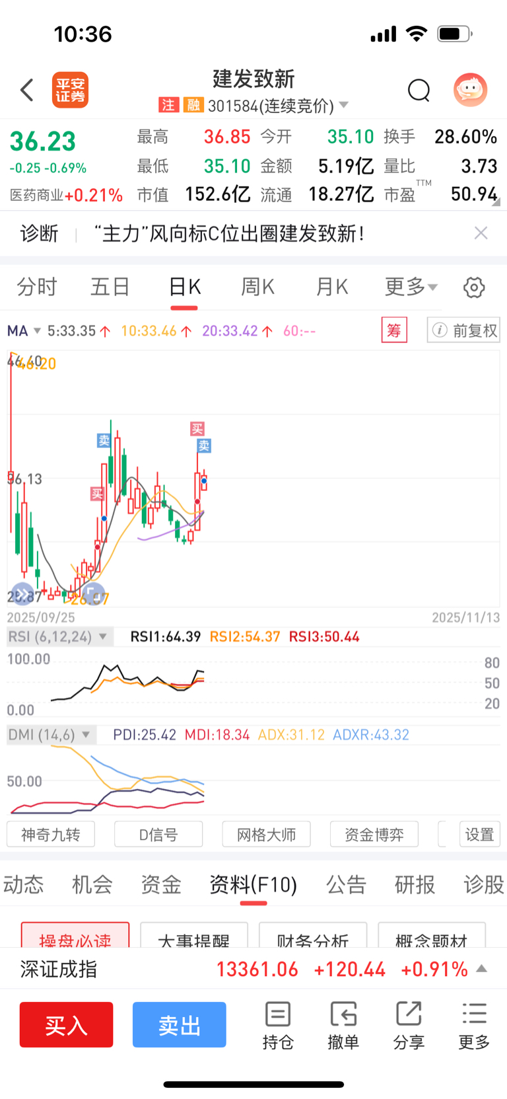
Task: Select the 日K chart tab
Action: (x=184, y=287)
